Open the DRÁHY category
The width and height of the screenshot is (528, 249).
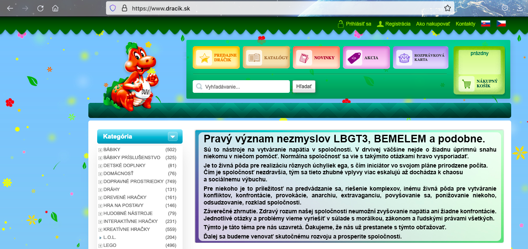[x=111, y=189]
